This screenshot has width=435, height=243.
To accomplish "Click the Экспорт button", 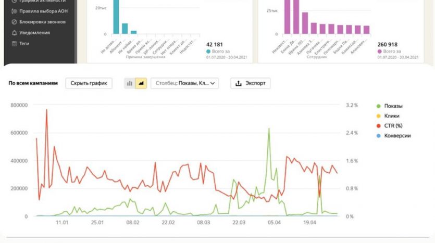I will (x=251, y=83).
